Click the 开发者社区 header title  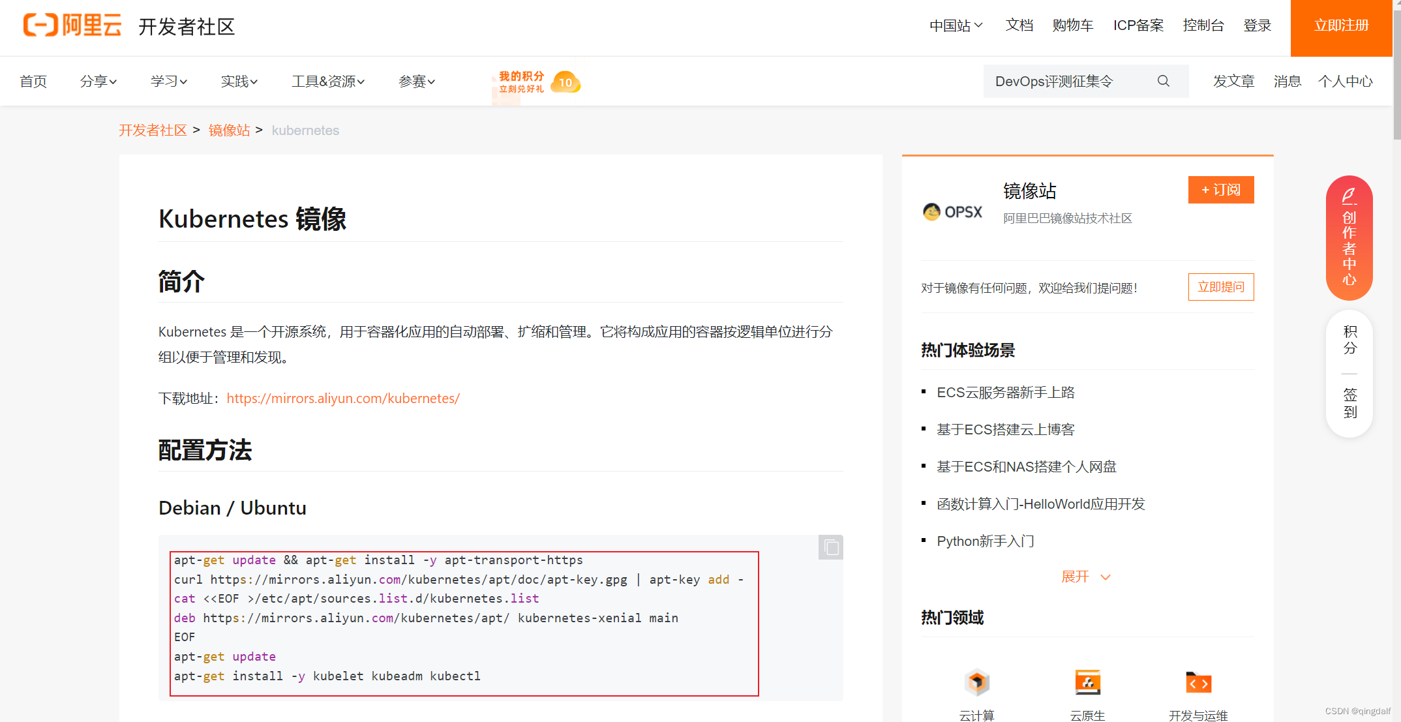187,27
